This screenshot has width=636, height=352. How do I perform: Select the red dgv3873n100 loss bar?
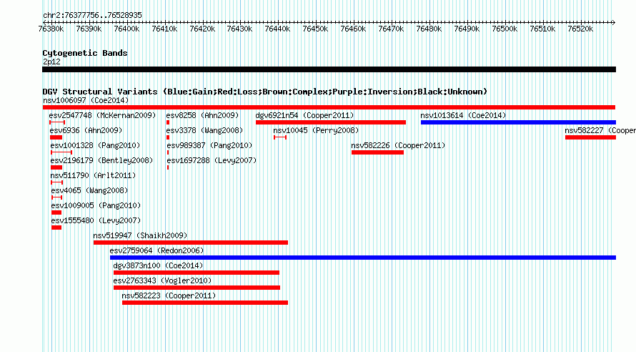(x=197, y=273)
